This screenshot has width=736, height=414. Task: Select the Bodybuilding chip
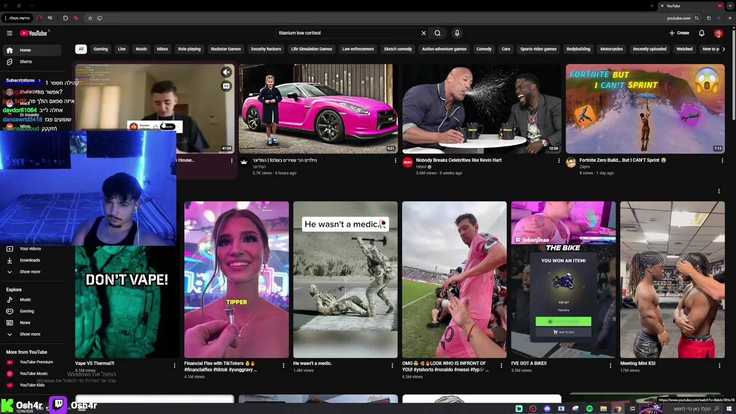pos(578,49)
